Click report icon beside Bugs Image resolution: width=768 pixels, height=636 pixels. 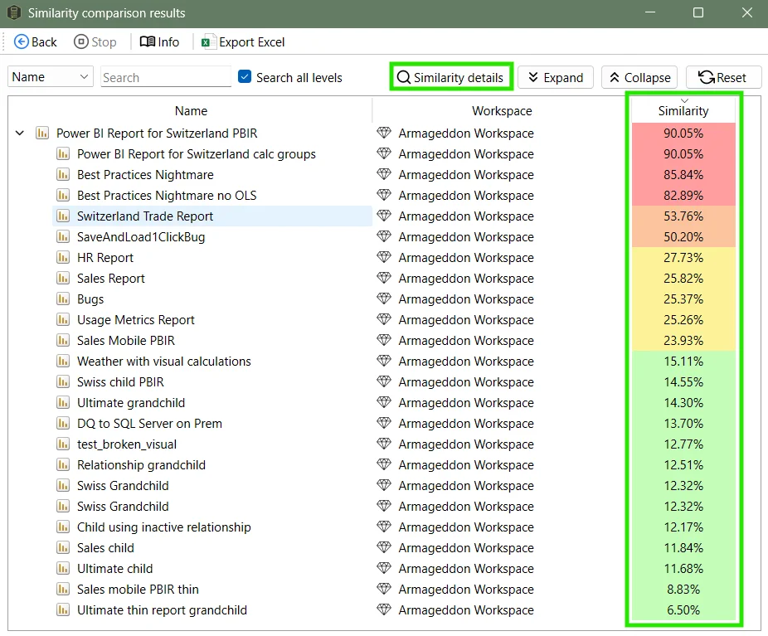point(63,299)
